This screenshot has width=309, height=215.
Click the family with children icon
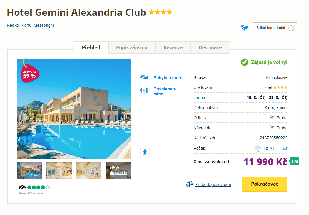pyautogui.click(x=144, y=91)
